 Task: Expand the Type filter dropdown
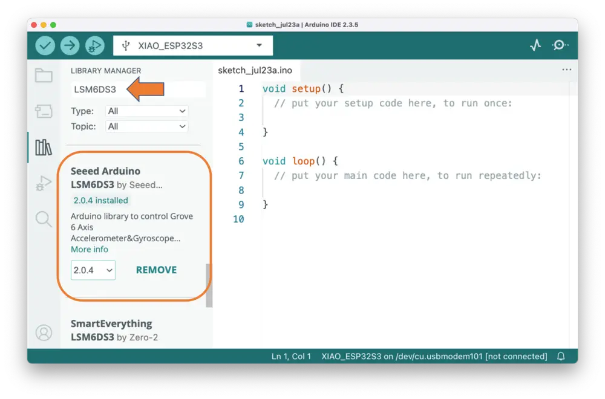click(147, 111)
